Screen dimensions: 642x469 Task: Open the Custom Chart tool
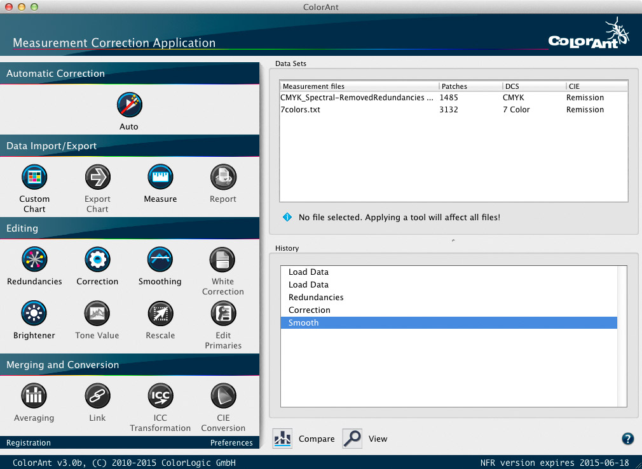(34, 177)
